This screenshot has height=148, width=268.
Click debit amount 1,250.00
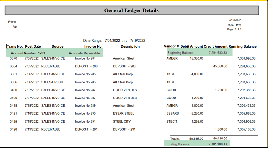pyautogui.click(x=197, y=98)
